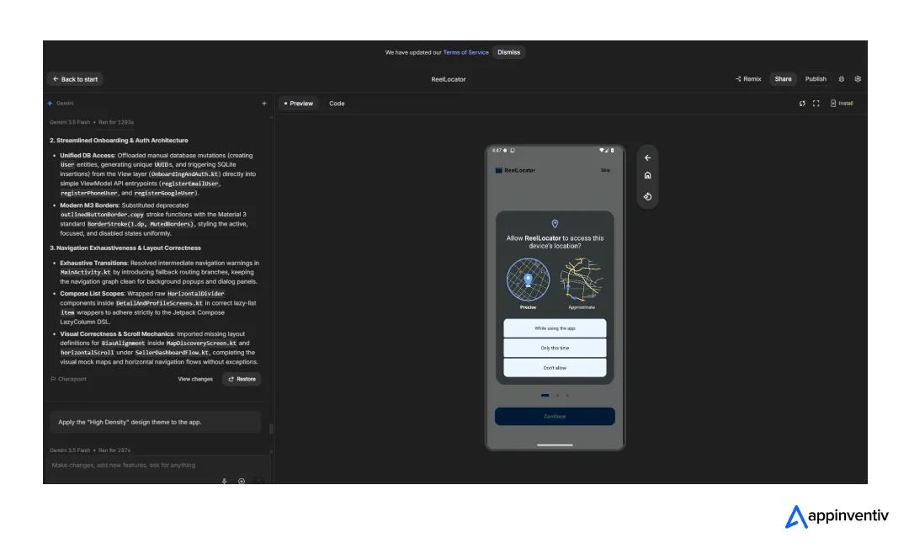Tap Skip in the phone preview
The width and height of the screenshot is (909, 549).
tap(605, 170)
